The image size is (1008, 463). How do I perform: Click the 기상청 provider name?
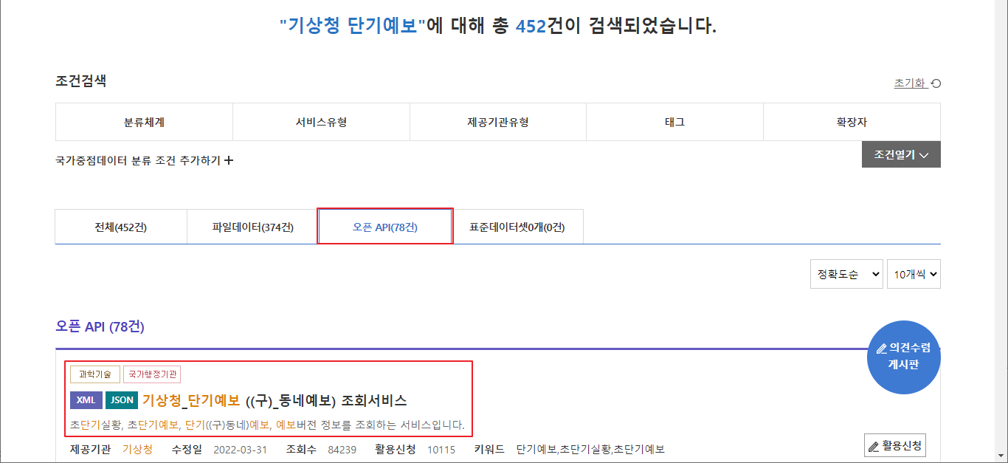[137, 449]
